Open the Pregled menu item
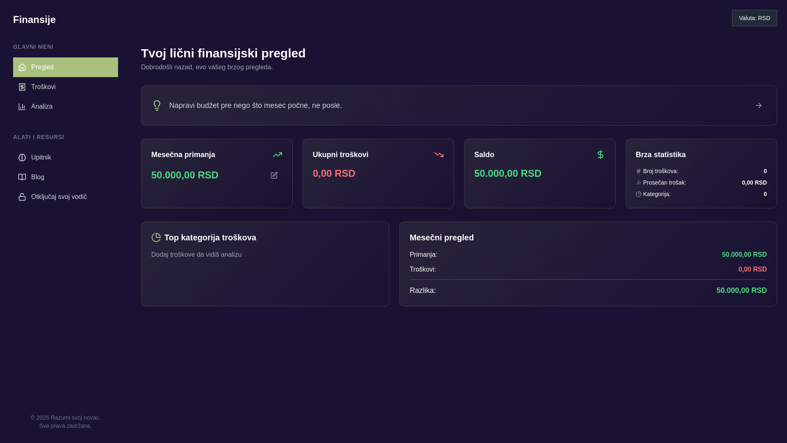 [x=66, y=67]
